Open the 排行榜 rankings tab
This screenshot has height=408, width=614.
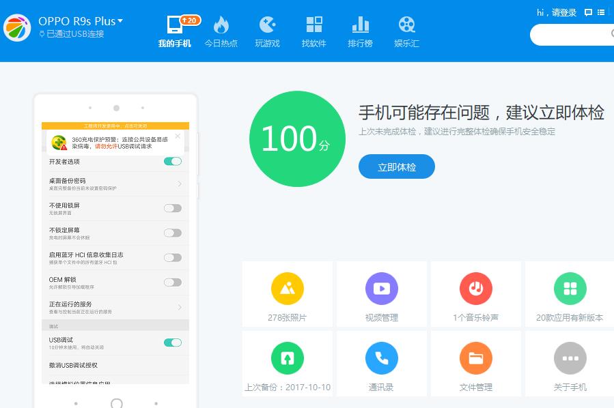(x=360, y=32)
